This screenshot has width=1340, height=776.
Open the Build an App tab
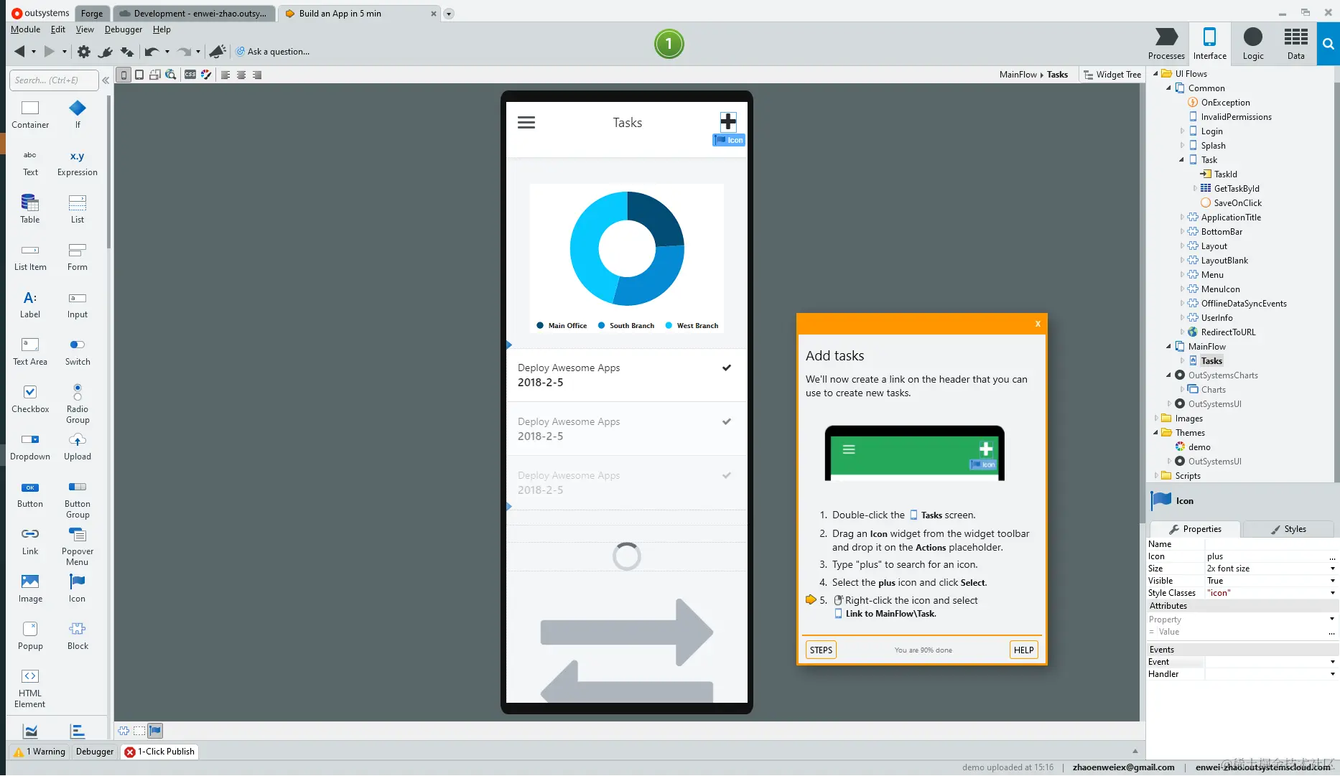359,14
